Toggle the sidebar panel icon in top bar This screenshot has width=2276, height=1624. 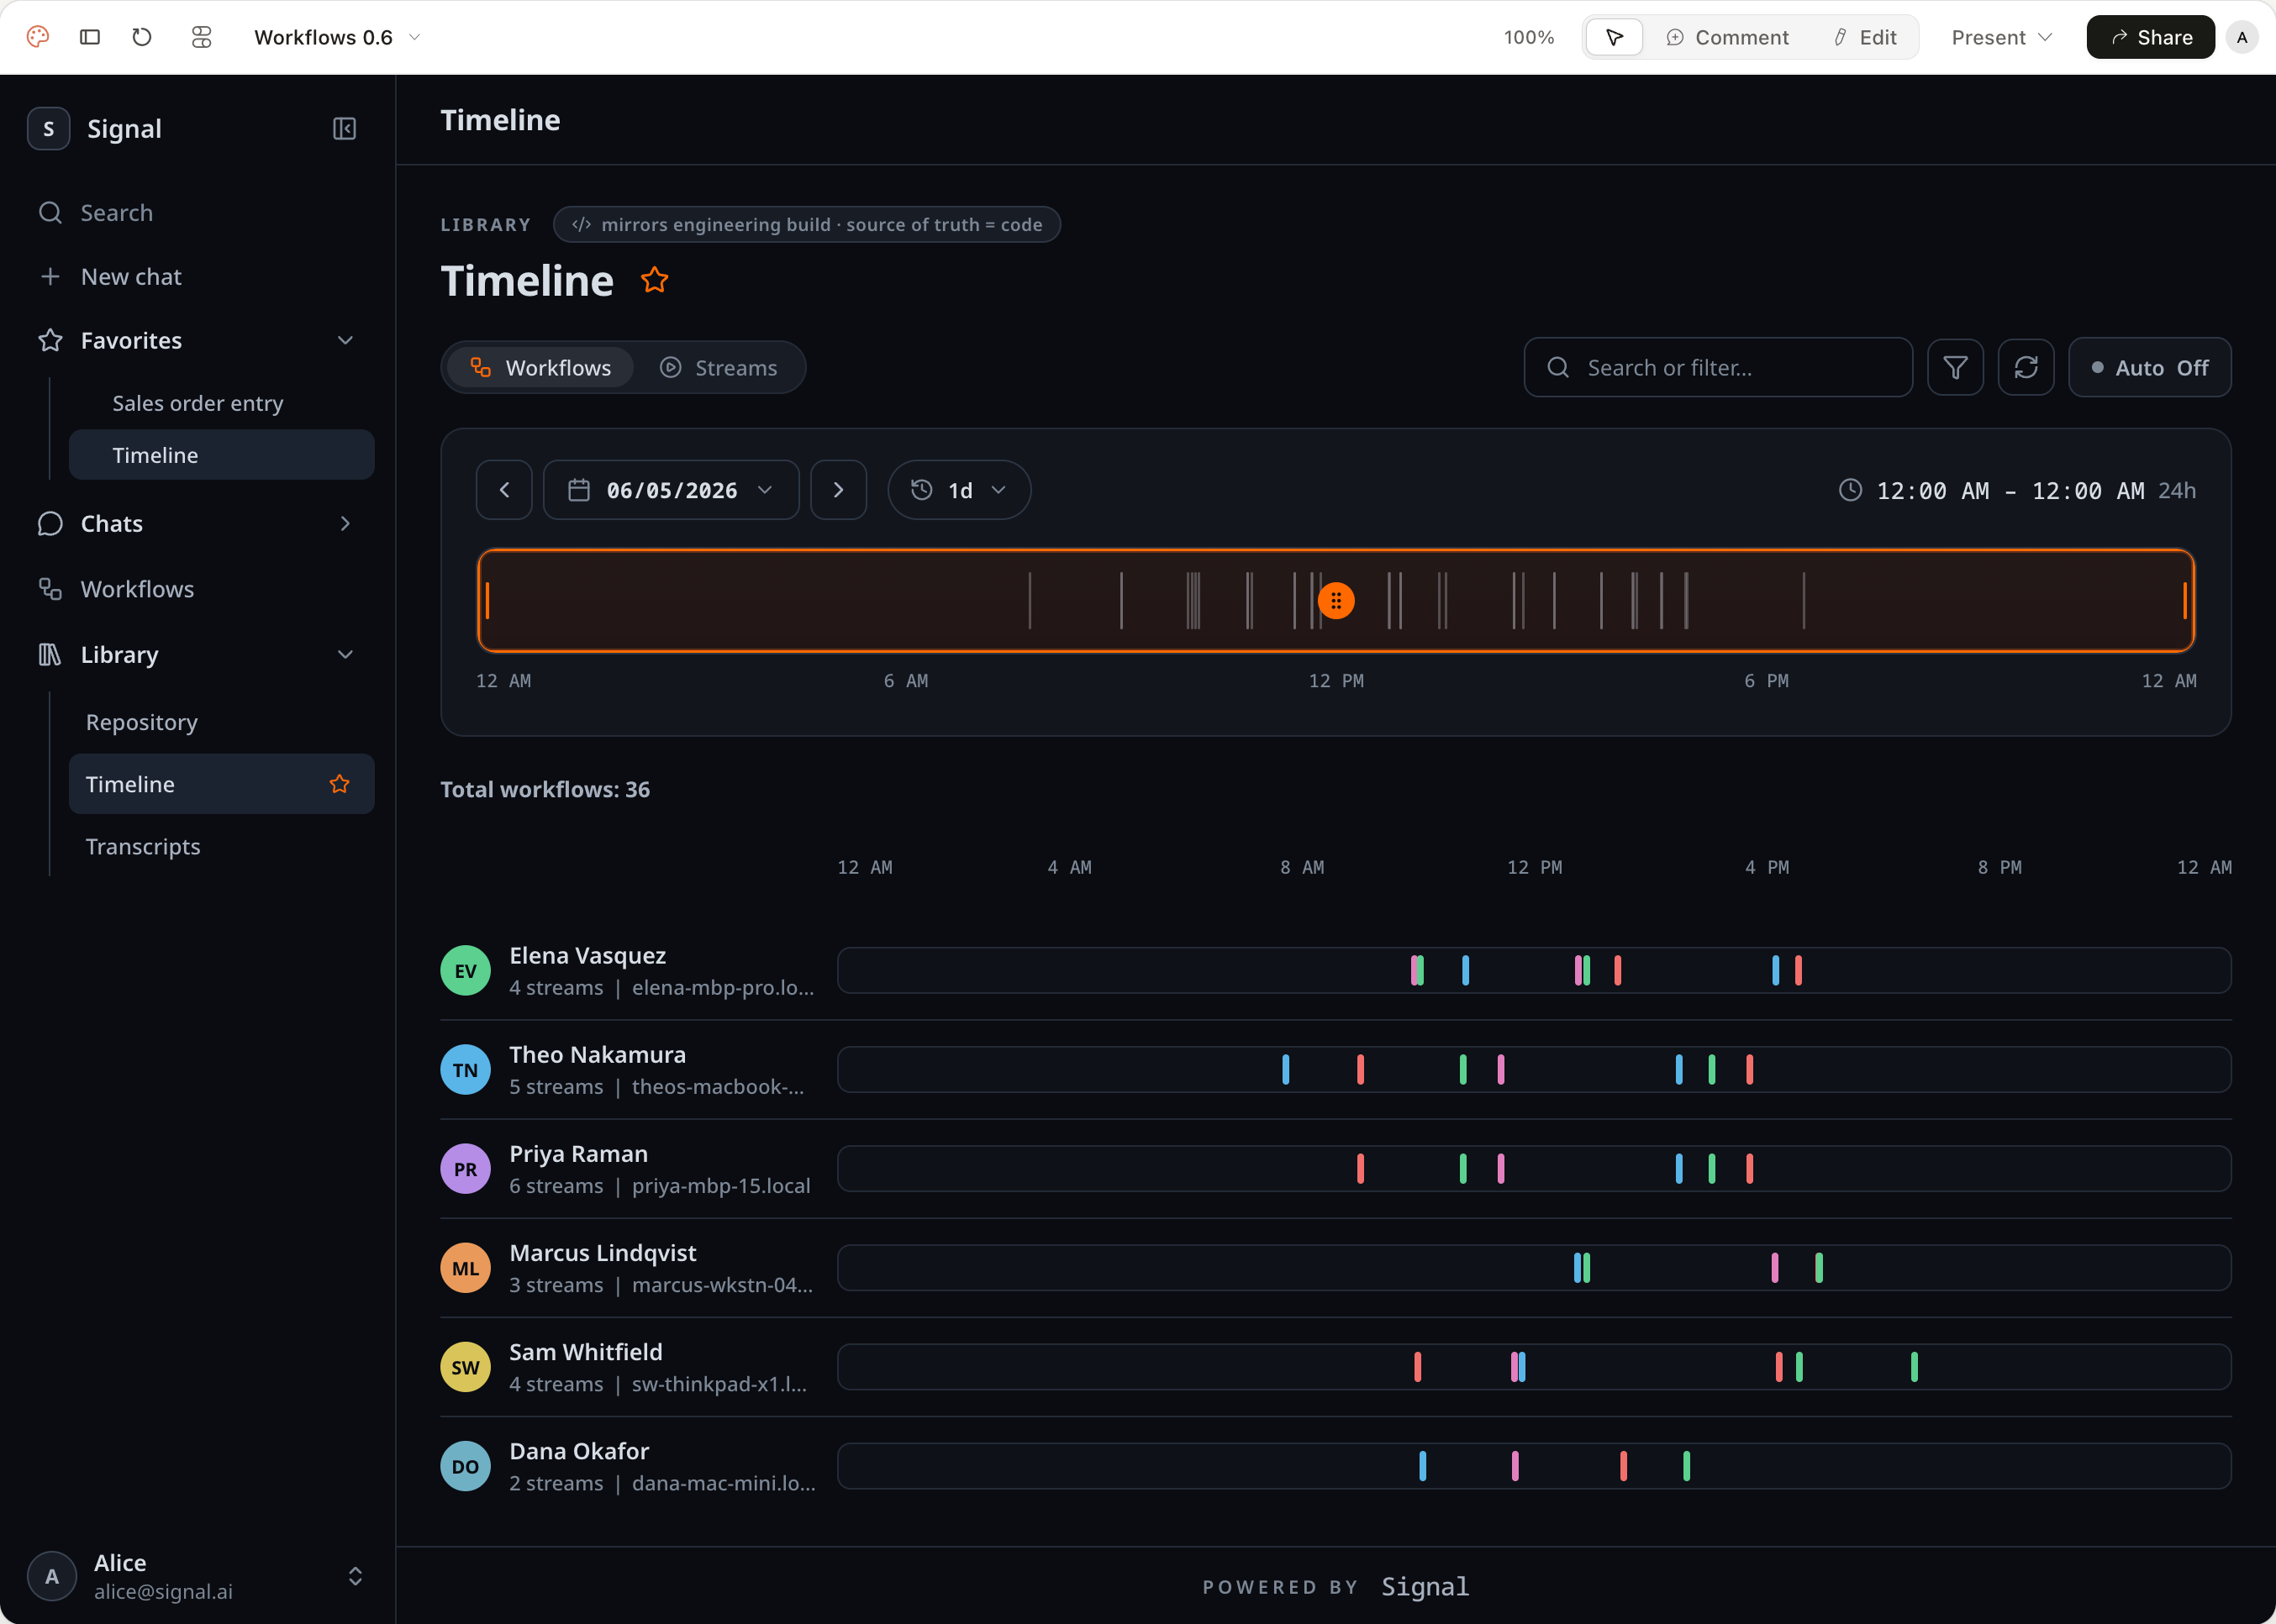pos(90,37)
